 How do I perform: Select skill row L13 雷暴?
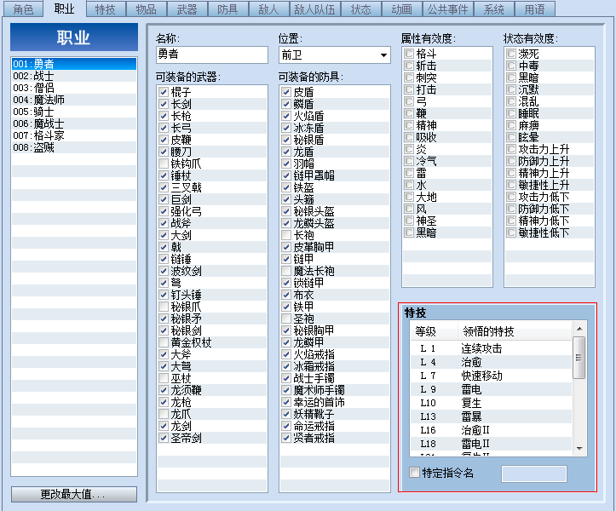pos(491,416)
